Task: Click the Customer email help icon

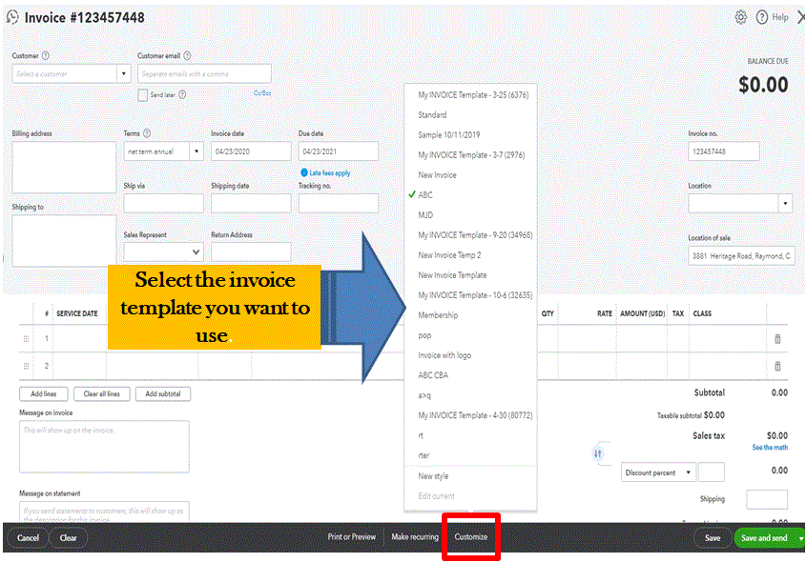Action: click(x=187, y=55)
